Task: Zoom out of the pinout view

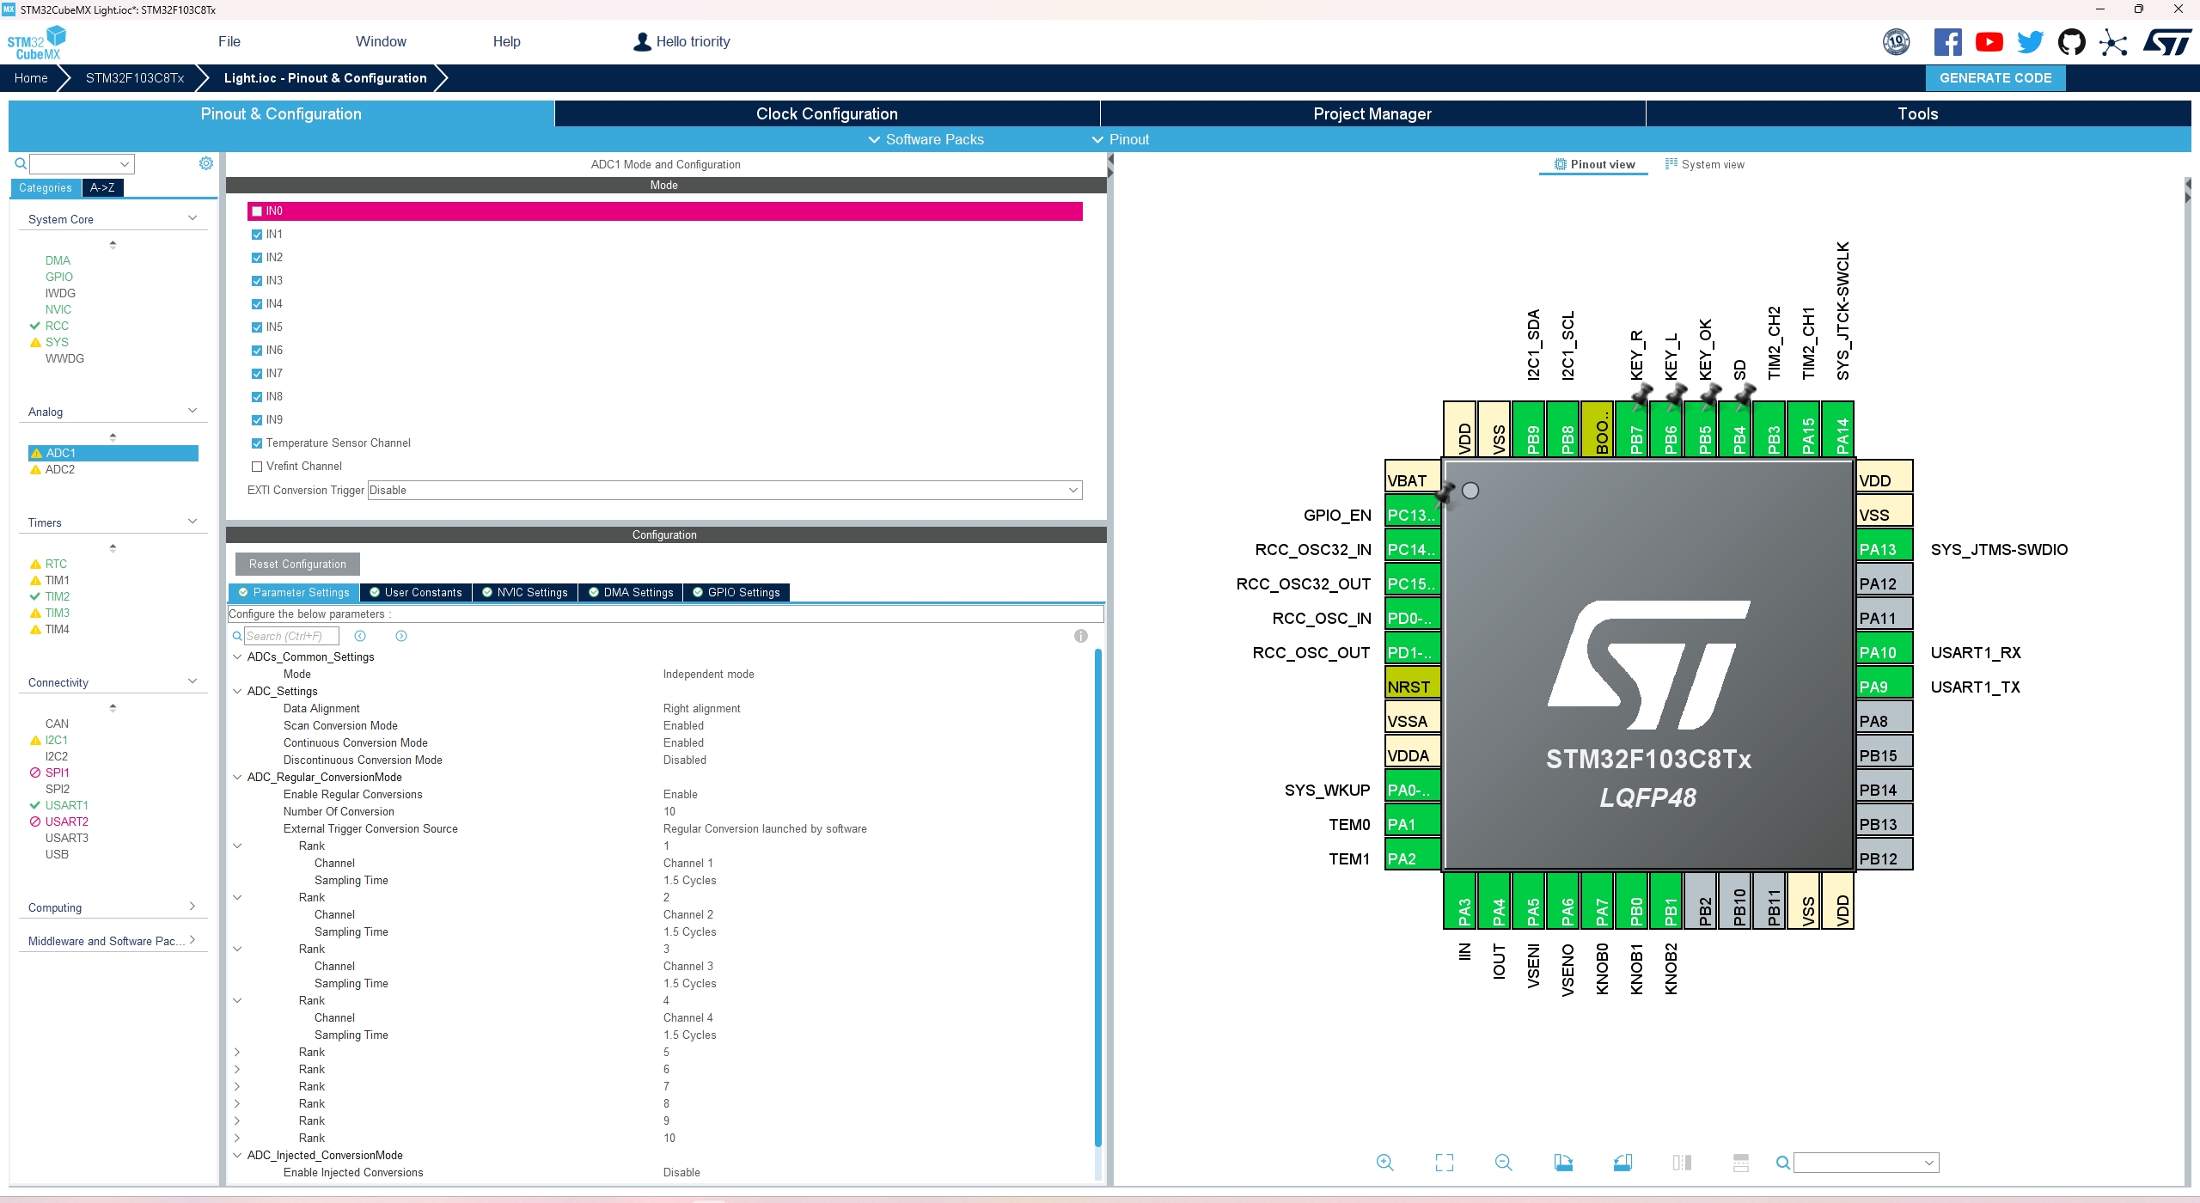Action: (x=1504, y=1163)
